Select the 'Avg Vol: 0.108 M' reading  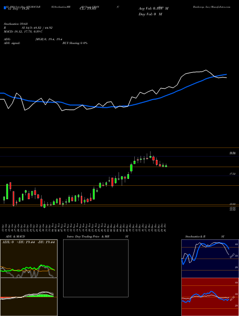pos(153,9)
